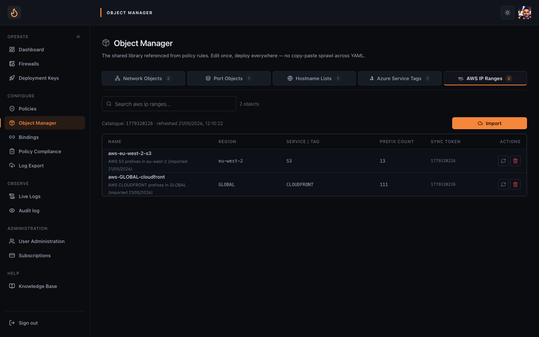Click the Audit log eye icon

pyautogui.click(x=12, y=210)
